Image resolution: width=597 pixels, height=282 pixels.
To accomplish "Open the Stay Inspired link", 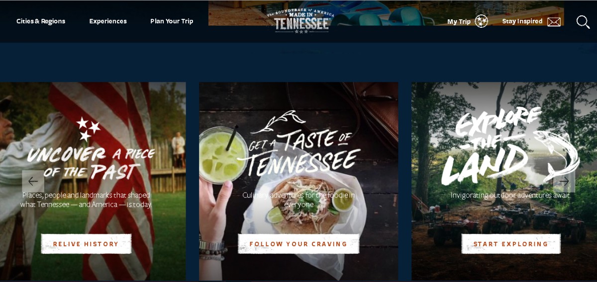I will click(x=522, y=21).
